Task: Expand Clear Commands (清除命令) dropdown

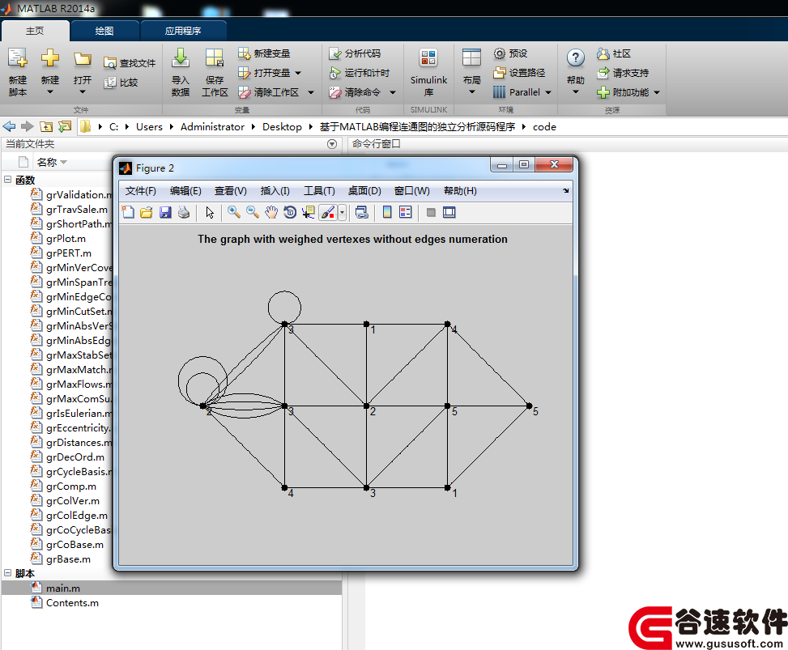Action: pyautogui.click(x=393, y=92)
